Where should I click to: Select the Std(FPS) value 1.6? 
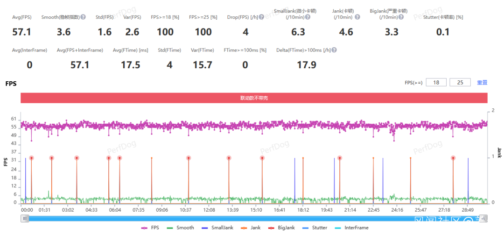pyautogui.click(x=105, y=32)
